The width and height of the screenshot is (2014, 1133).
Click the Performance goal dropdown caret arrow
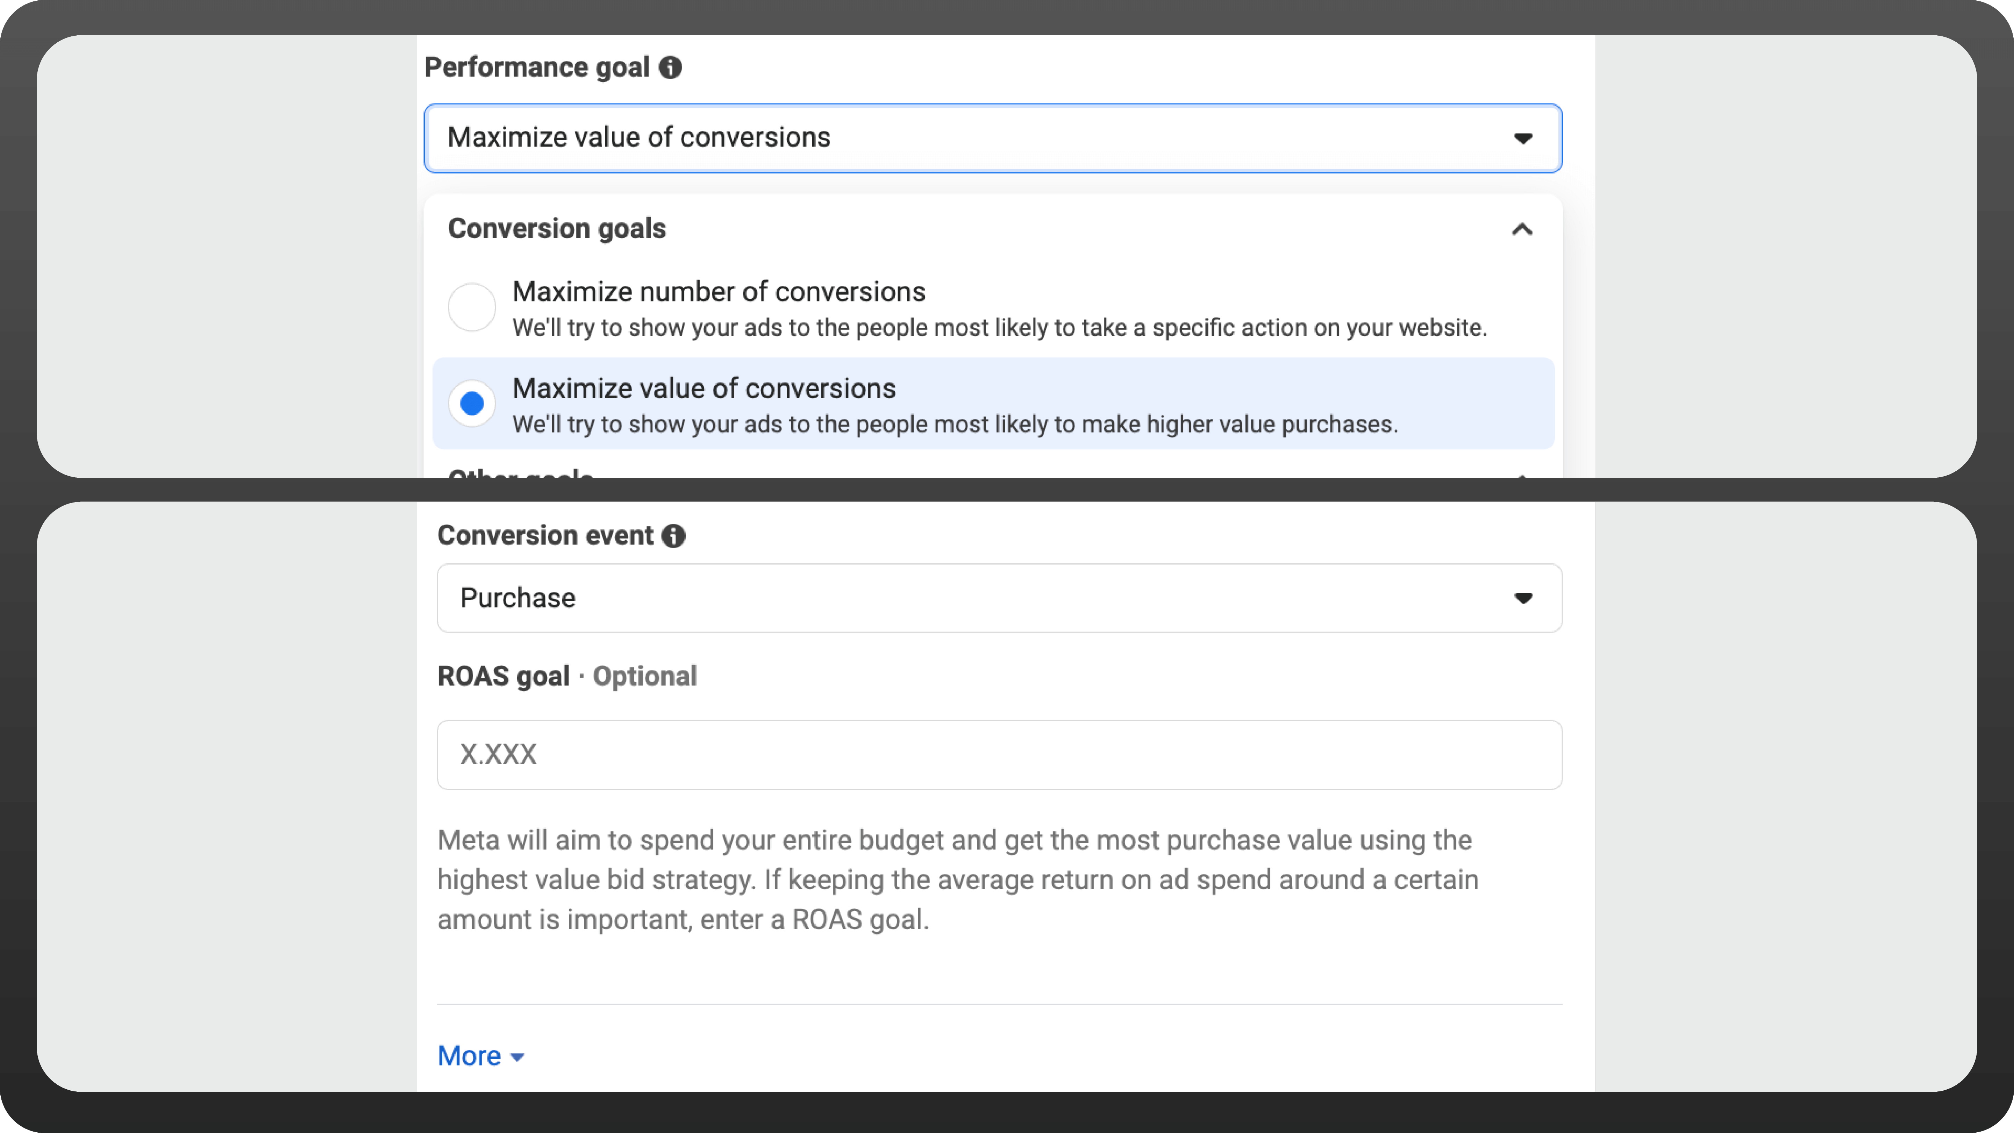tap(1522, 138)
